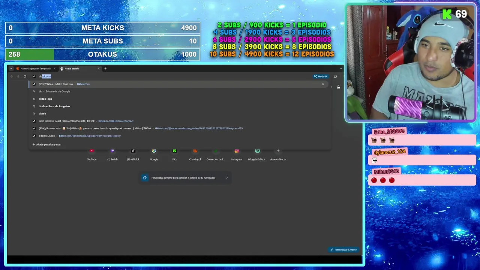480x270 pixels.
Task: Open the Corrección de T... shortcut
Action: tap(216, 154)
